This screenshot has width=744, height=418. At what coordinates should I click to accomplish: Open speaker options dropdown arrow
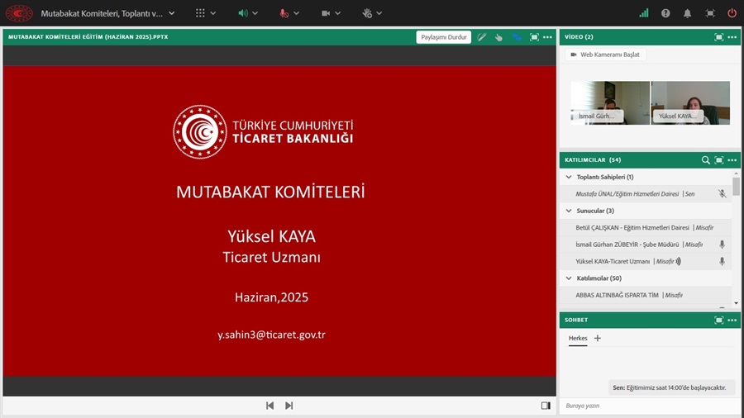click(255, 13)
